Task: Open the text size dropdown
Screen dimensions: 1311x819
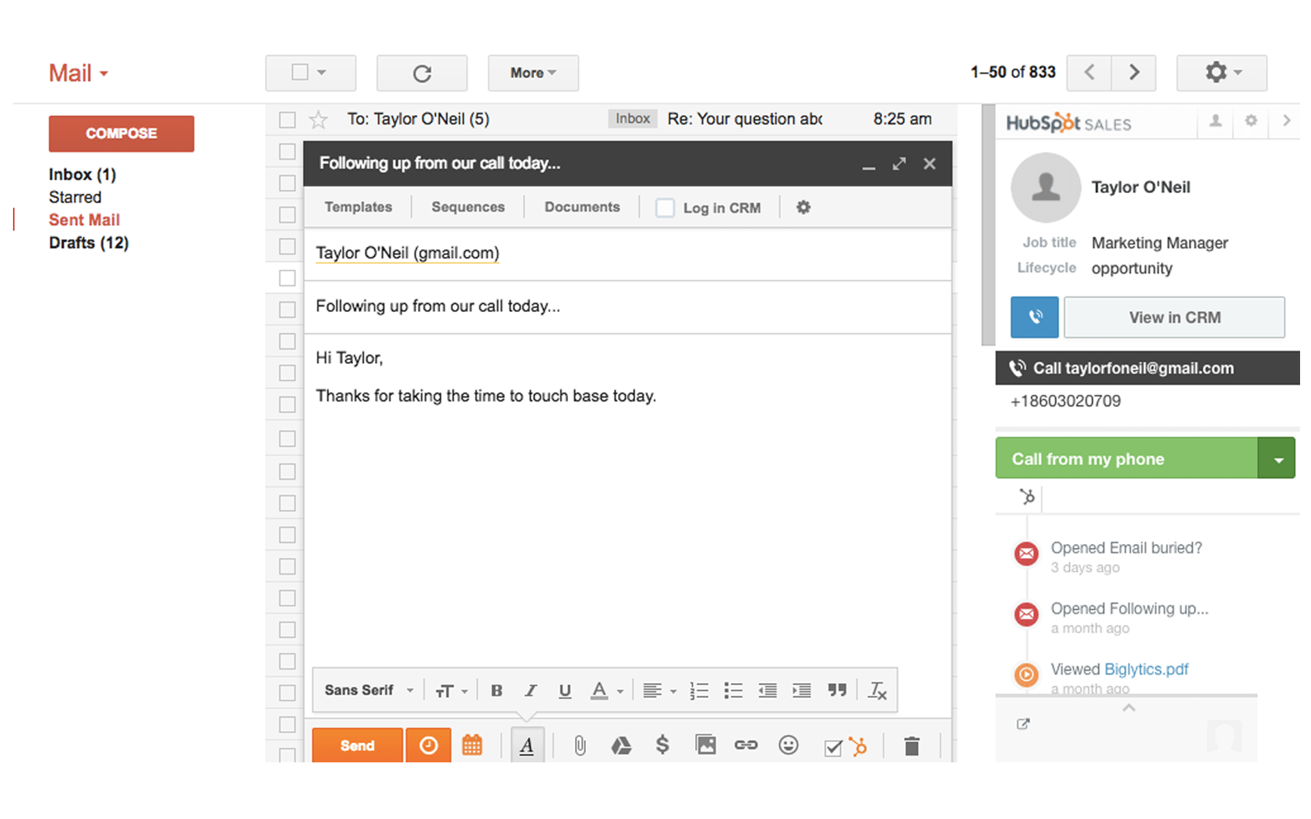Action: 451,691
